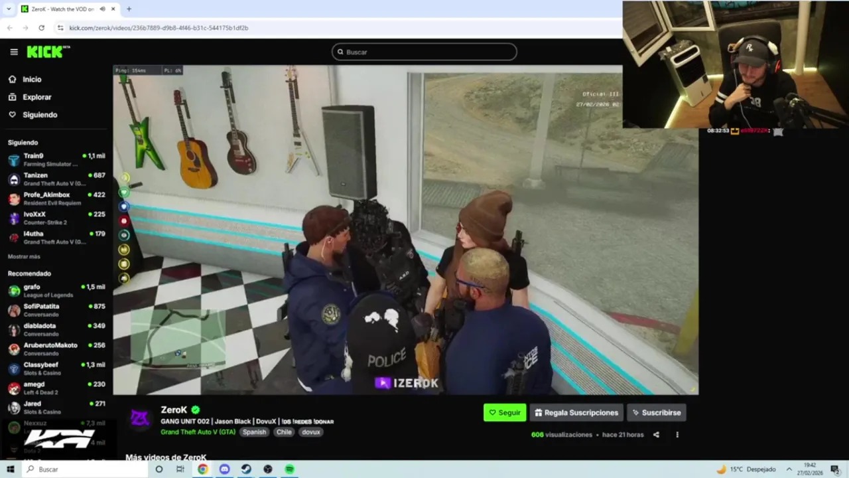Go forward in browser

[x=25, y=28]
